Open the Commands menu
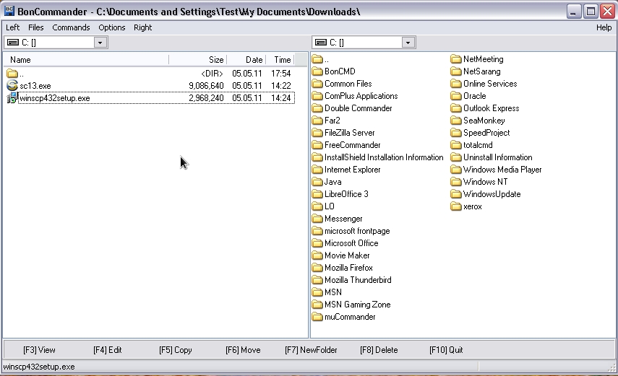This screenshot has width=618, height=376. tap(71, 27)
